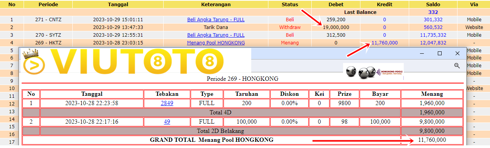
Task: Open Beli Angka Tarung - FULL link for 271 - CNTZ
Action: (x=216, y=20)
